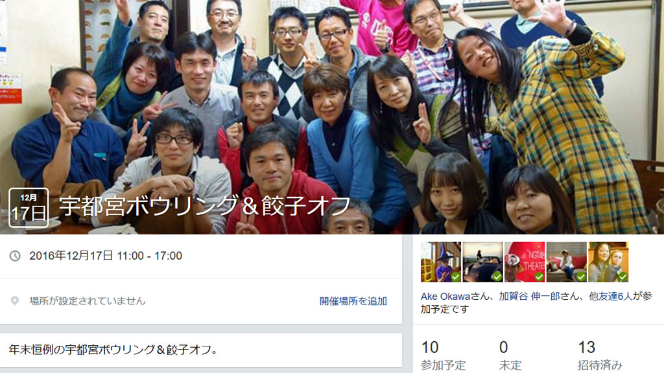Click 場所が設定されていません location text
This screenshot has width=664, height=373.
pyautogui.click(x=88, y=301)
